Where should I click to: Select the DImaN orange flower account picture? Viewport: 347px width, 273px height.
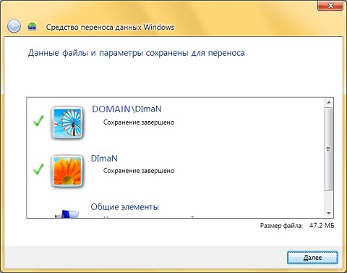[67, 171]
